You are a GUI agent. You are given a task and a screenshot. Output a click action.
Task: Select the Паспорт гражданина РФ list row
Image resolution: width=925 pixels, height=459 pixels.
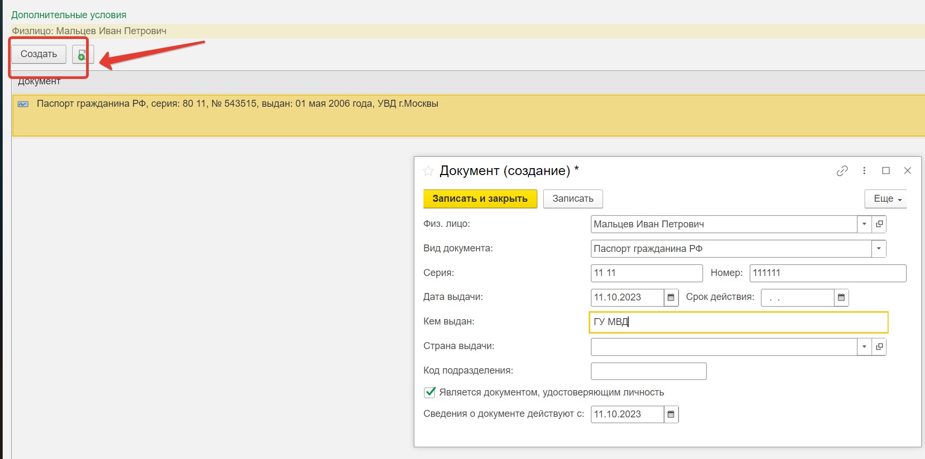(x=237, y=104)
